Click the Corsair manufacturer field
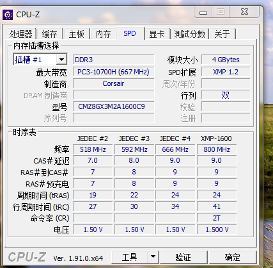The height and width of the screenshot is (268, 273). point(113,83)
